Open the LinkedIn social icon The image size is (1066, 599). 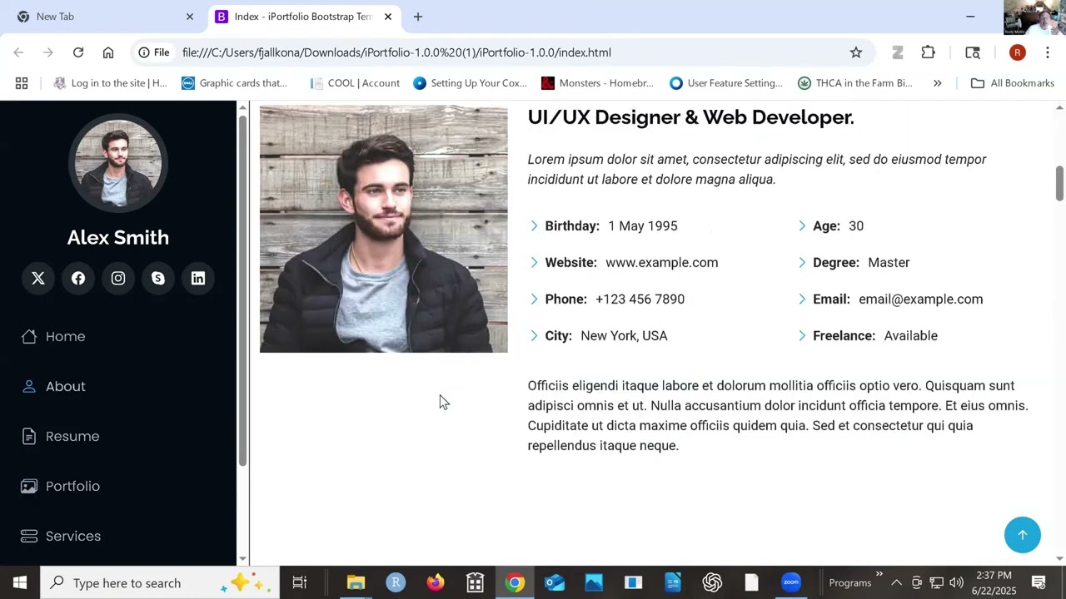198,279
